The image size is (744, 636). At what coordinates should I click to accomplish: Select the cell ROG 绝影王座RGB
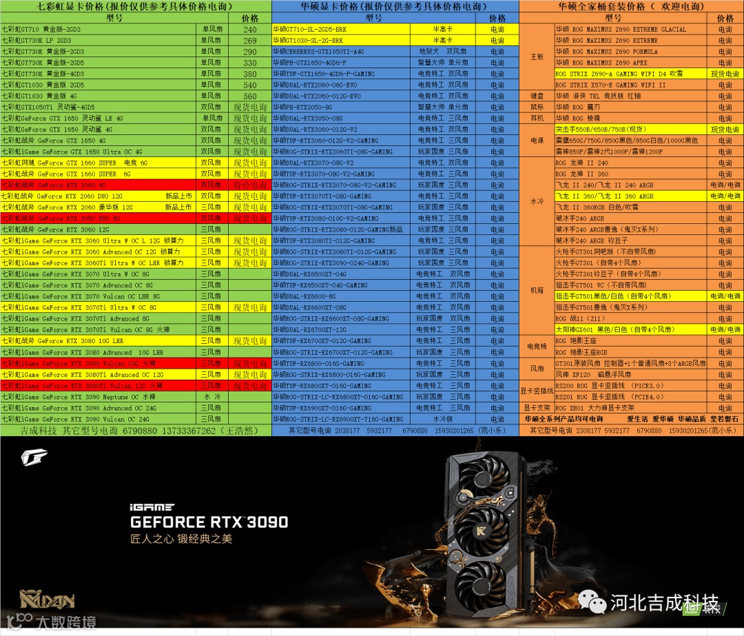tap(630, 352)
